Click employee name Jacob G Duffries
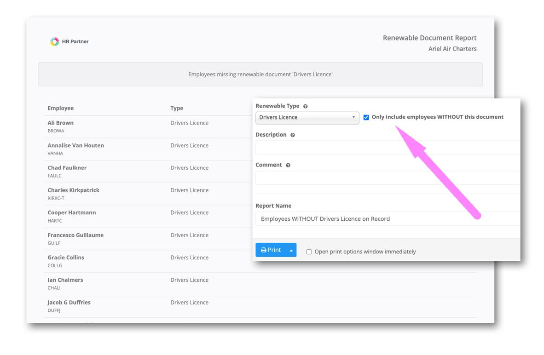544x355 pixels. tap(69, 302)
